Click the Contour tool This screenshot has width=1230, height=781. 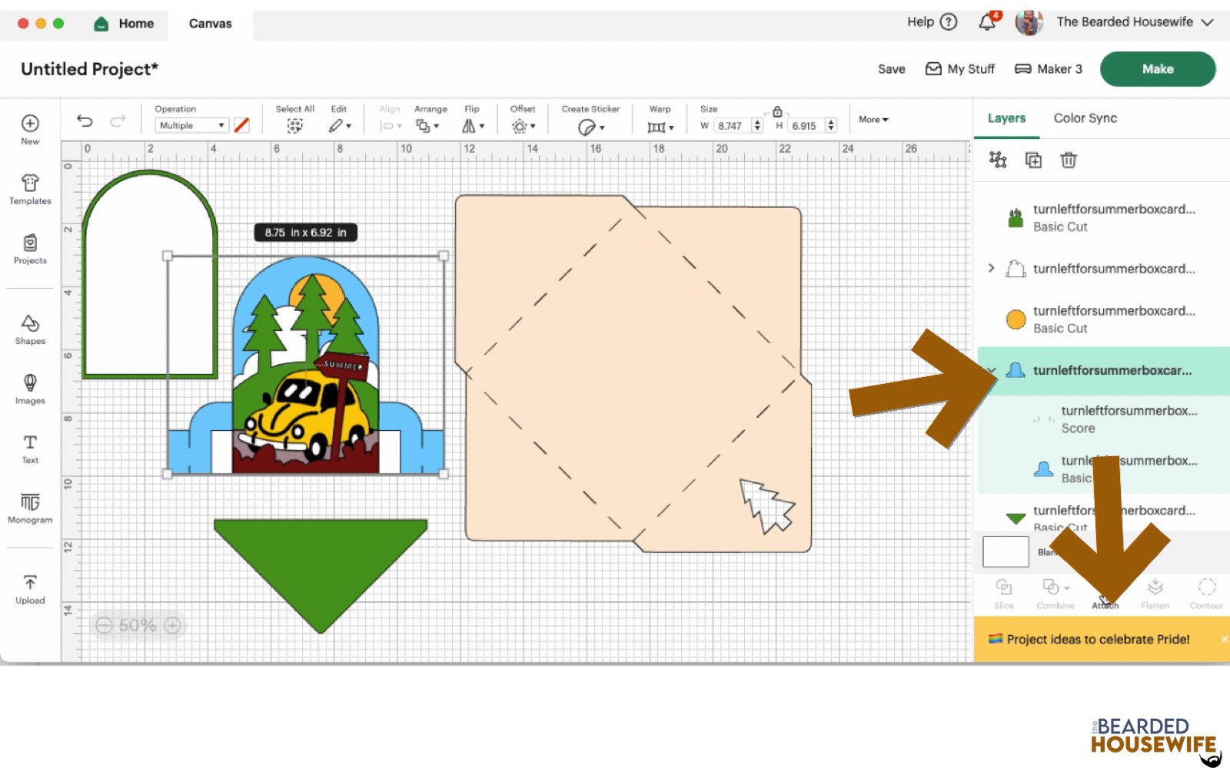coord(1206,594)
